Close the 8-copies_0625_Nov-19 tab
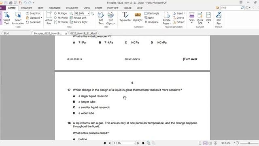 66,33
